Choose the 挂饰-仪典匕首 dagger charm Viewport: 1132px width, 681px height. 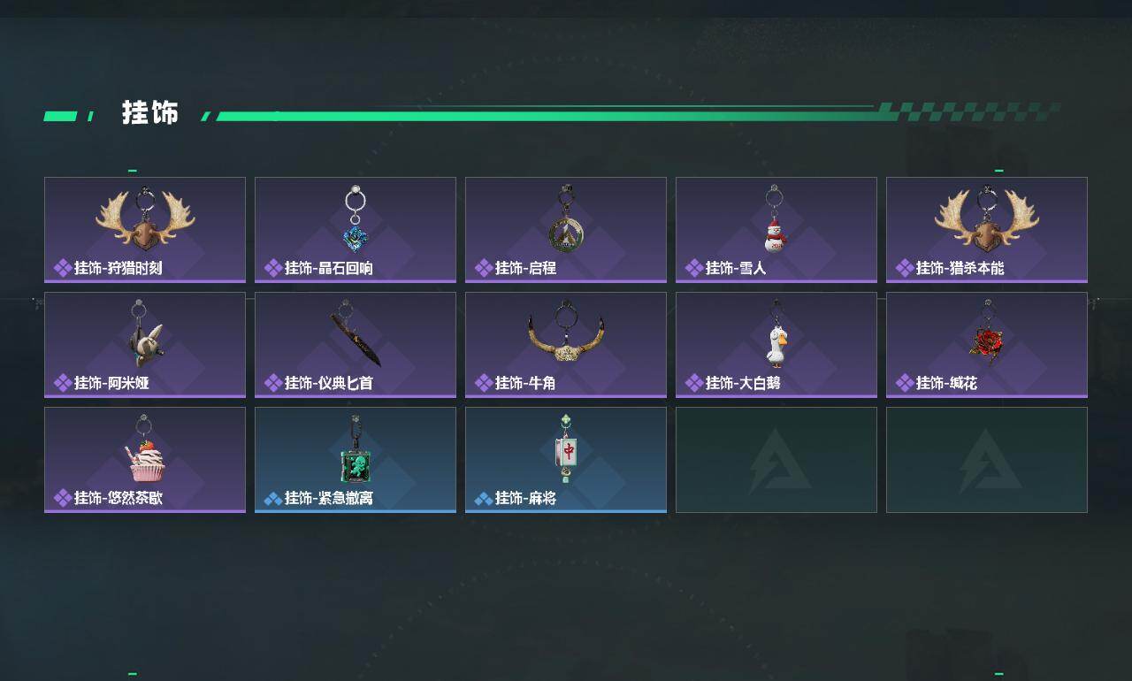[356, 345]
